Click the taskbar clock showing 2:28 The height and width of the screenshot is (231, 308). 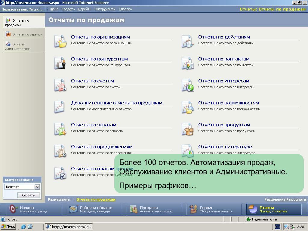[300, 227]
